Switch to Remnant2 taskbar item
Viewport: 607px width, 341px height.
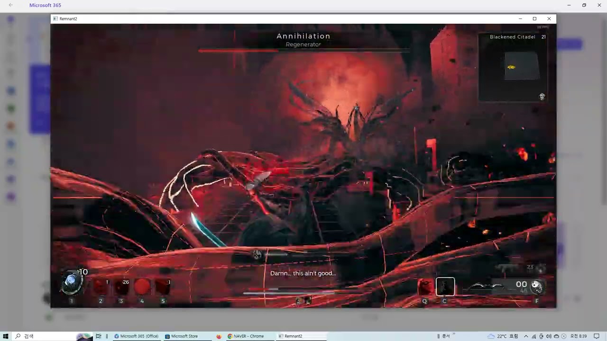(x=301, y=336)
